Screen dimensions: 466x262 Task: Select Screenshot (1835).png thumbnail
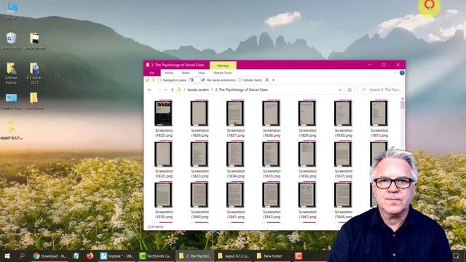click(x=272, y=154)
